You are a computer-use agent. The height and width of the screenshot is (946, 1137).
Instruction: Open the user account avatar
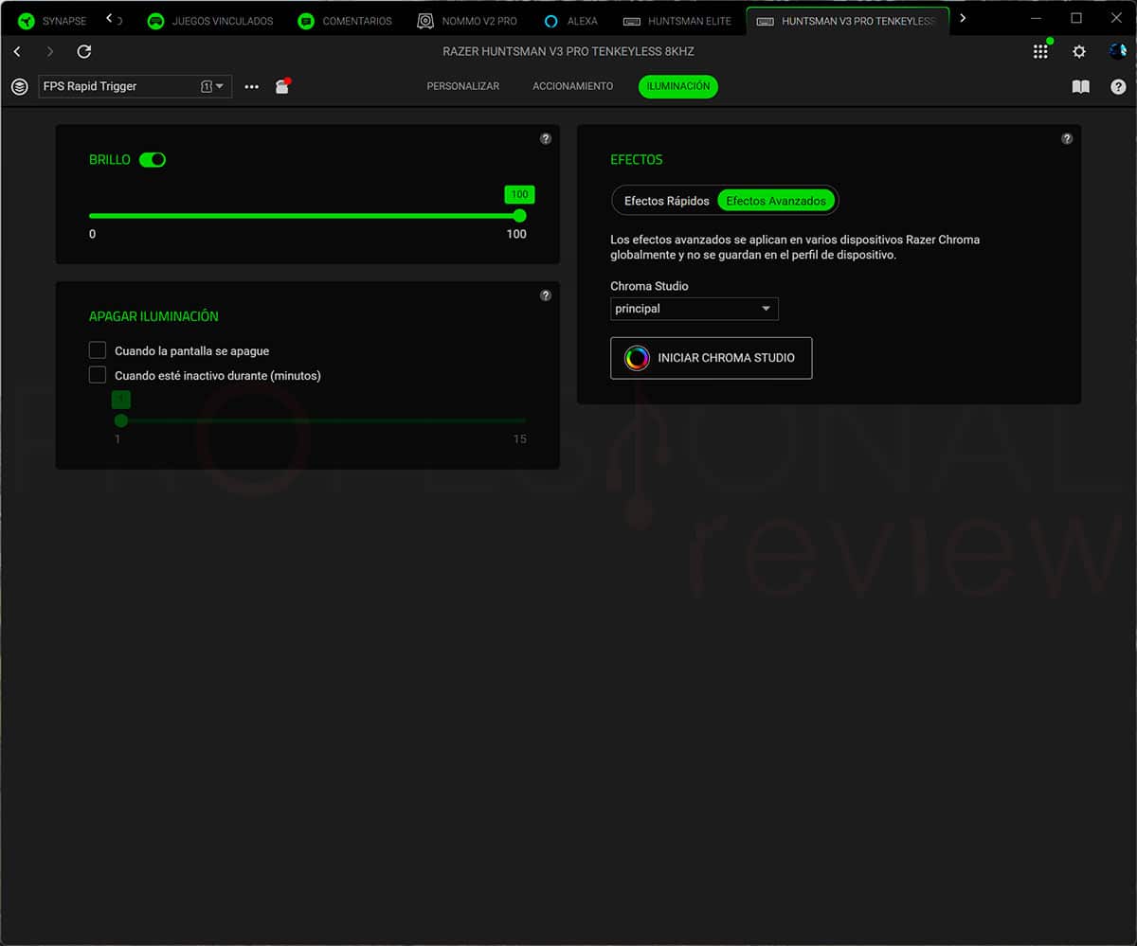(x=1118, y=51)
